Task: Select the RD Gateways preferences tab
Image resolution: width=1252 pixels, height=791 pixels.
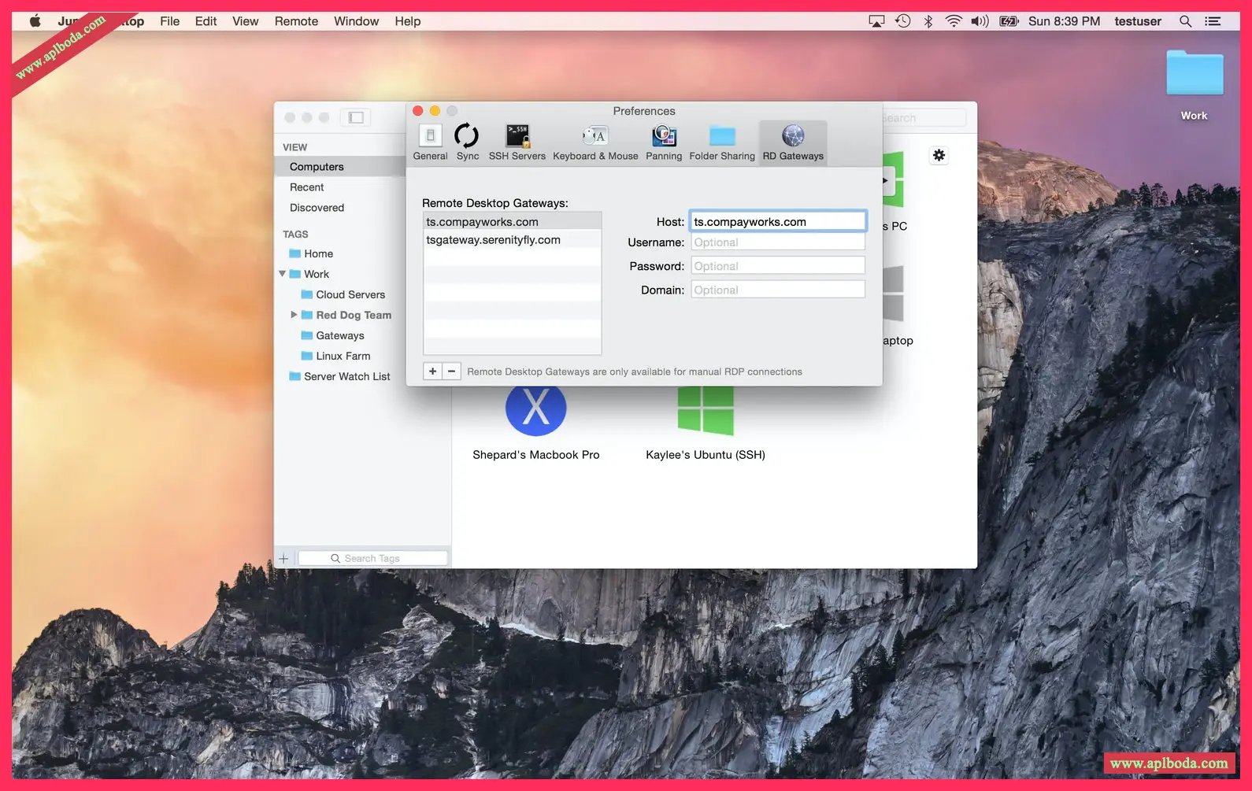Action: click(x=793, y=142)
